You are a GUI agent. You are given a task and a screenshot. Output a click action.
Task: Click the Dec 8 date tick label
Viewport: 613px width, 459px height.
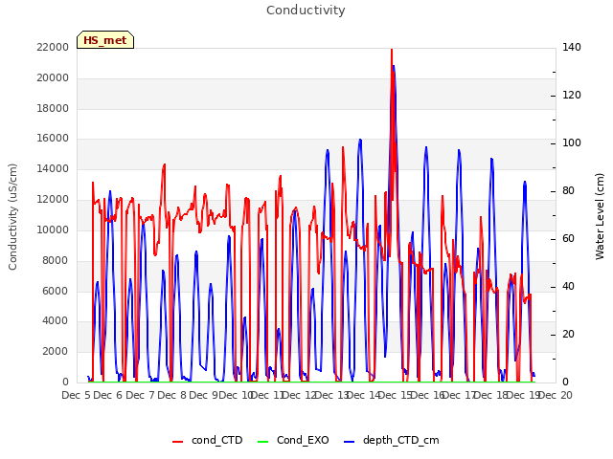coord(172,395)
